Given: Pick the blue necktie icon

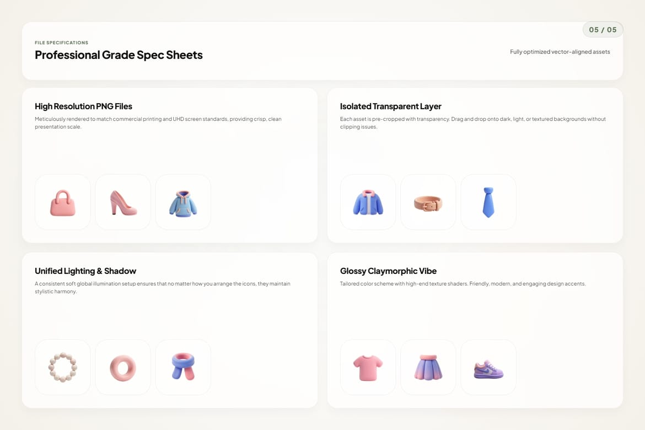Looking at the screenshot, I should coord(488,202).
